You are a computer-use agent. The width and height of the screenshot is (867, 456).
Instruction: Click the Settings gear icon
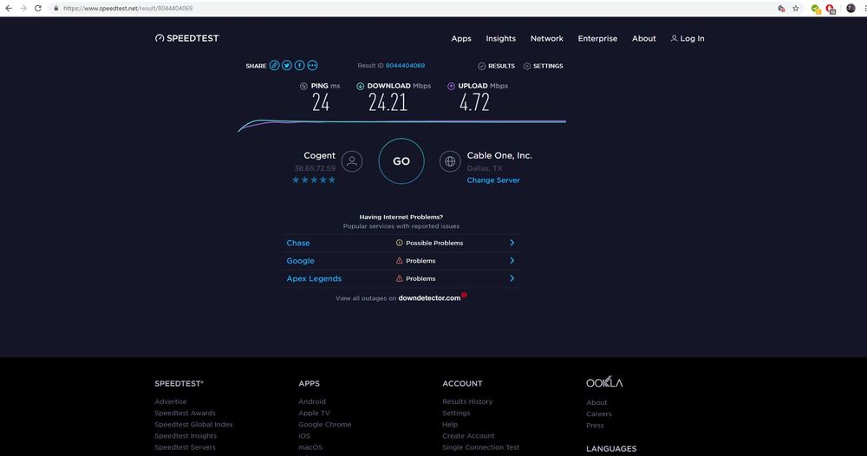pos(527,66)
